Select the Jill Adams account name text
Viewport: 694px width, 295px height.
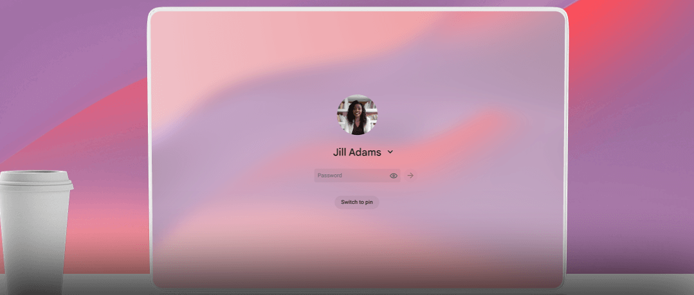point(357,152)
